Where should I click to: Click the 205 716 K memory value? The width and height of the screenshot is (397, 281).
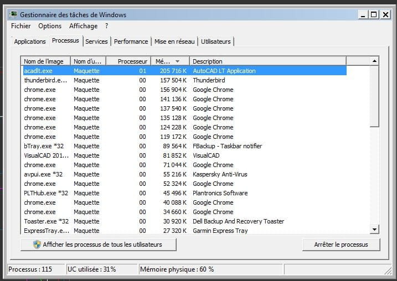click(x=173, y=71)
